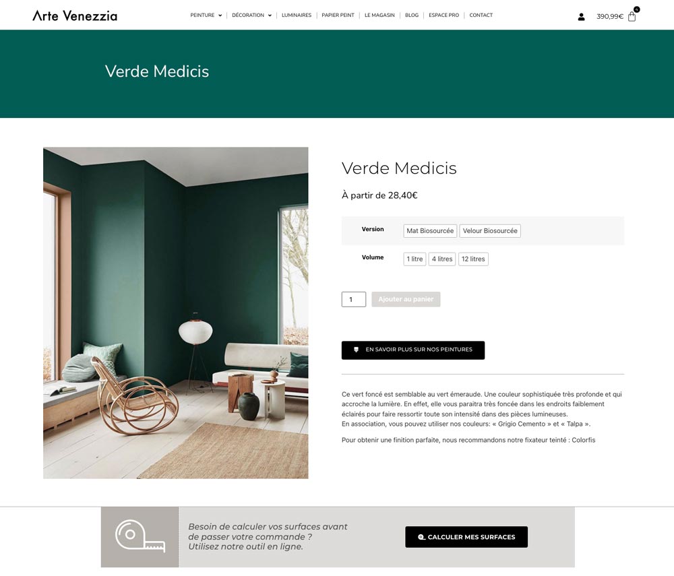This screenshot has width=674, height=576.
Task: Select the Velour Biosourcée version
Action: (490, 230)
